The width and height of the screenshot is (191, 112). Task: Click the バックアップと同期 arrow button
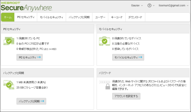click(x=31, y=101)
